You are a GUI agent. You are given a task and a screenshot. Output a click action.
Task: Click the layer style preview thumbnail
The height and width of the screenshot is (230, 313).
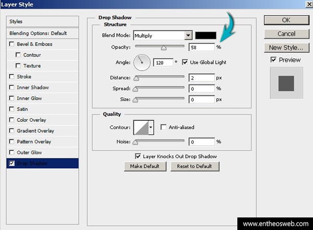click(286, 83)
